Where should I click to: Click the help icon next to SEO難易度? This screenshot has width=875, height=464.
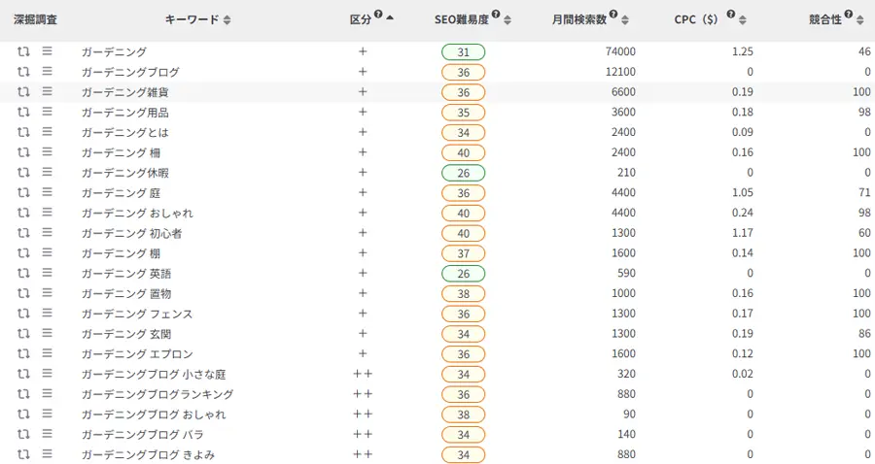pyautogui.click(x=496, y=16)
